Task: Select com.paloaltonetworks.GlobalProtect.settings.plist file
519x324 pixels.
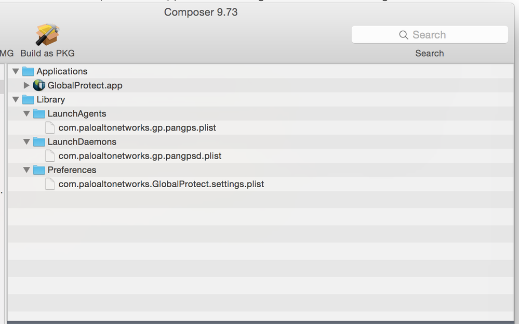Action: (161, 184)
